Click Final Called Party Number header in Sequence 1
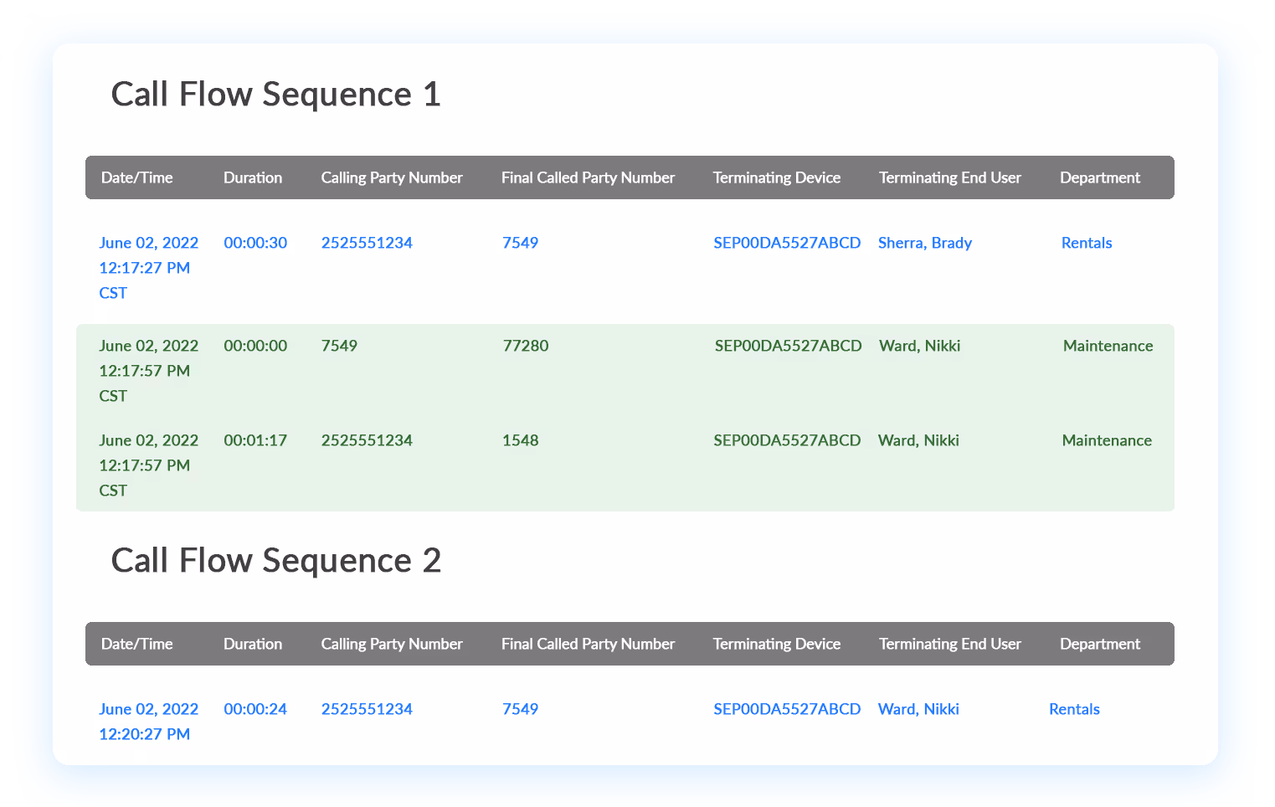 (588, 177)
